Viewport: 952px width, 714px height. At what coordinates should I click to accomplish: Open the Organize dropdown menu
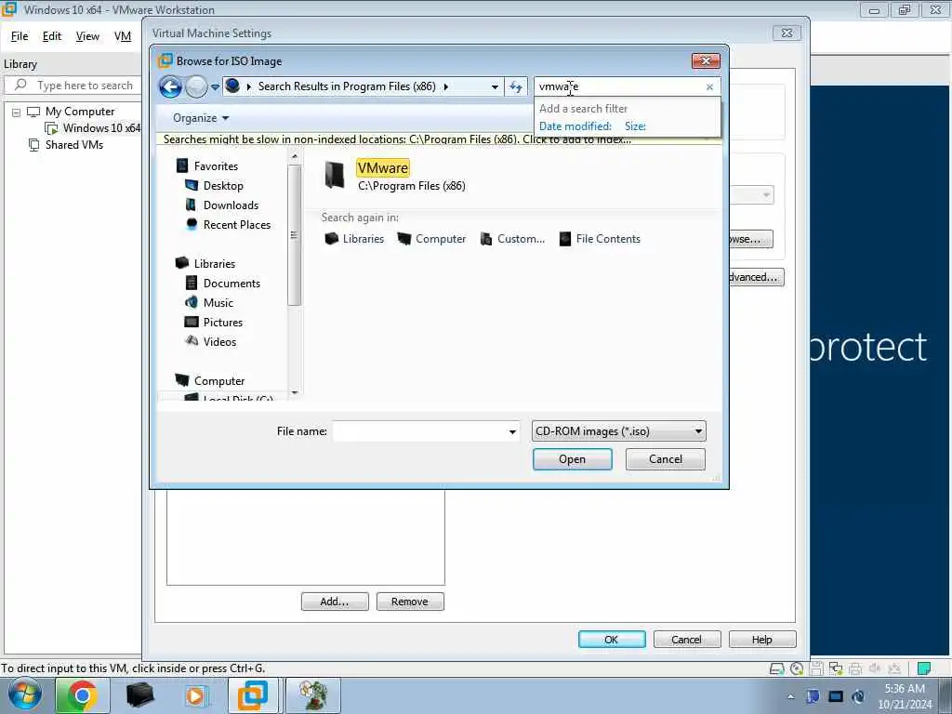[x=201, y=118]
